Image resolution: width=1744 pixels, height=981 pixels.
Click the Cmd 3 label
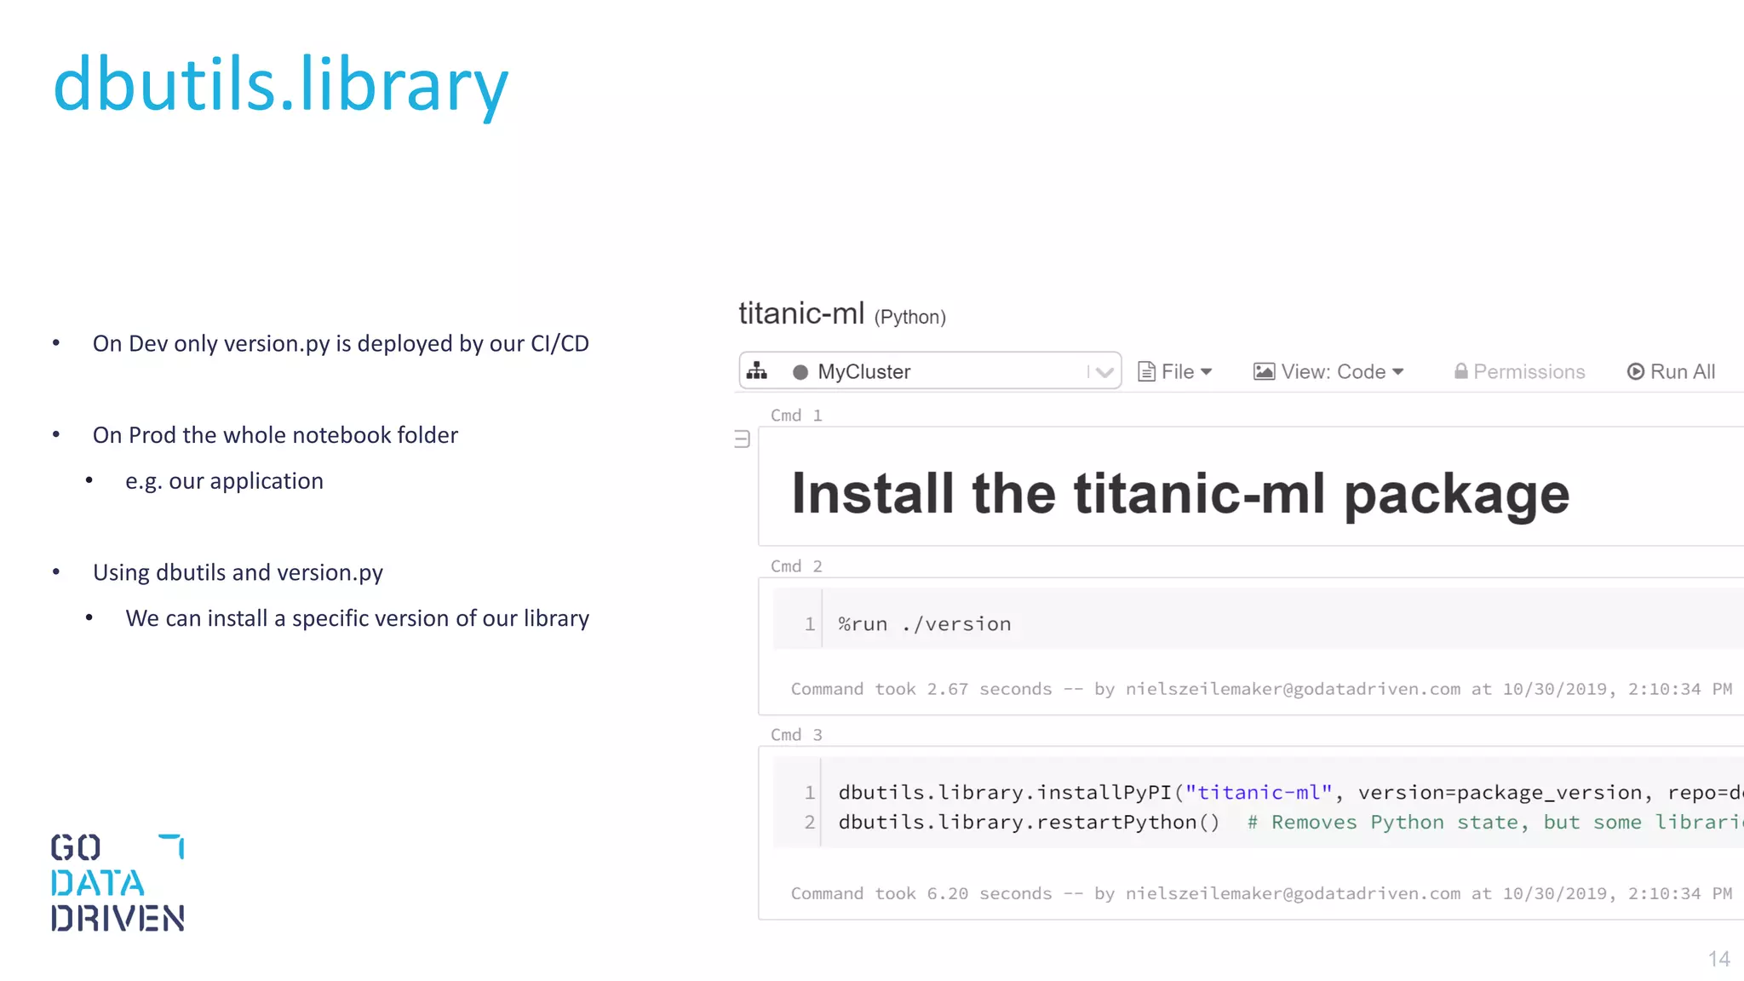coord(796,735)
